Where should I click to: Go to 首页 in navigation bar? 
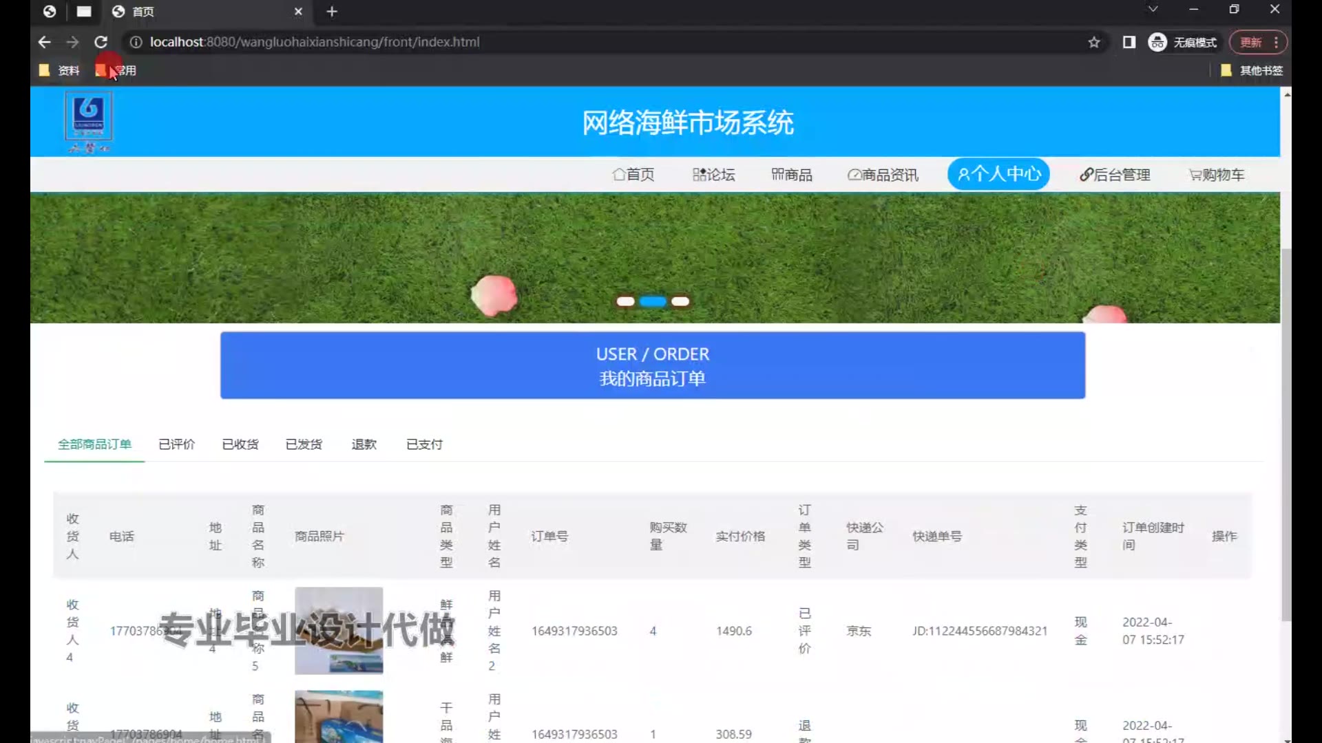[633, 175]
